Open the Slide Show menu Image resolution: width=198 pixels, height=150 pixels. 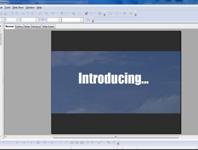coord(18,7)
